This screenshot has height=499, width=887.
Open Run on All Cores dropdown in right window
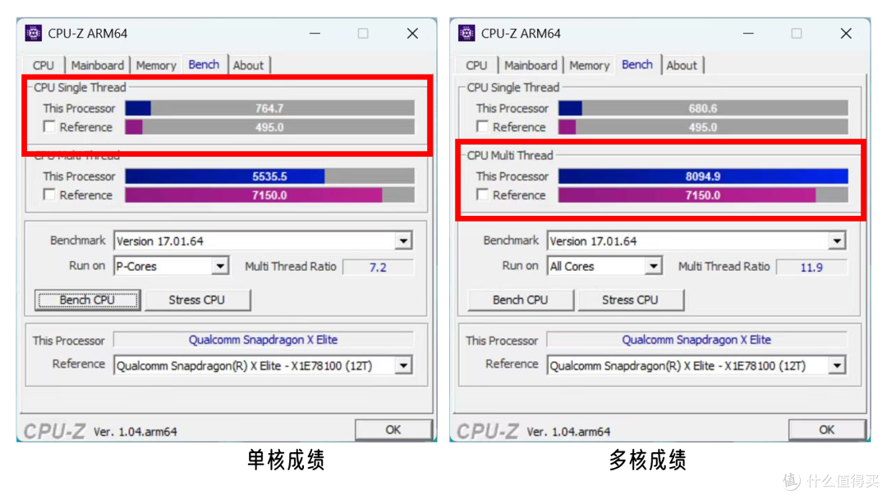654,266
